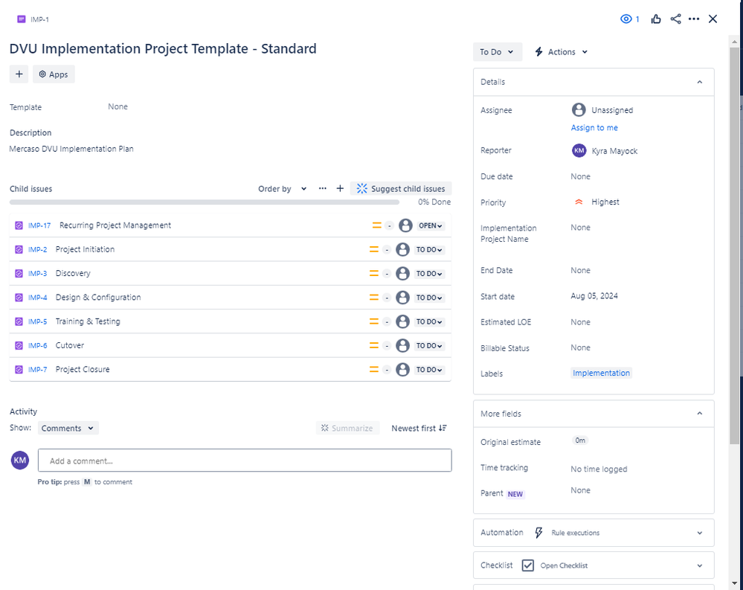Image resolution: width=743 pixels, height=590 pixels.
Task: Click medium priority icon for Project Closure
Action: pos(374,370)
